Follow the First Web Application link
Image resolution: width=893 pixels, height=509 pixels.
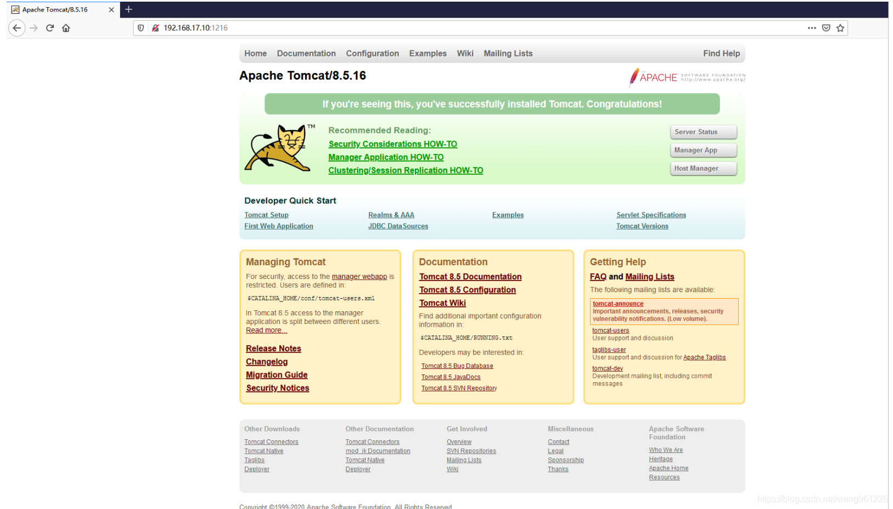pyautogui.click(x=279, y=226)
